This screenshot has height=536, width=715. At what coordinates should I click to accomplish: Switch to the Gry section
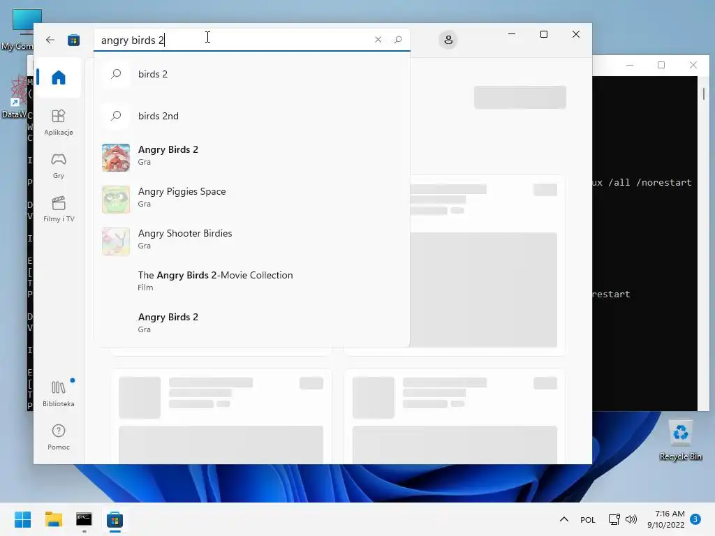pos(59,166)
